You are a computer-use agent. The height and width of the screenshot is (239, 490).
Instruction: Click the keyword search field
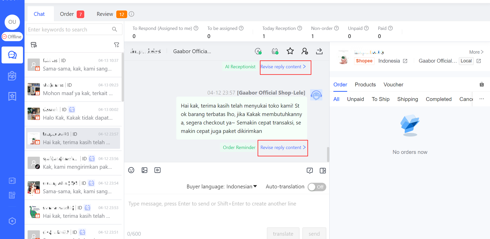click(69, 29)
